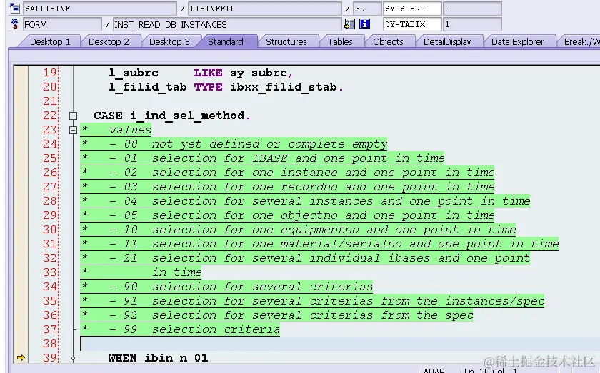Click the WHEN ibin_n_01 statement
Viewport: 600px width, 373px height.
coord(158,358)
